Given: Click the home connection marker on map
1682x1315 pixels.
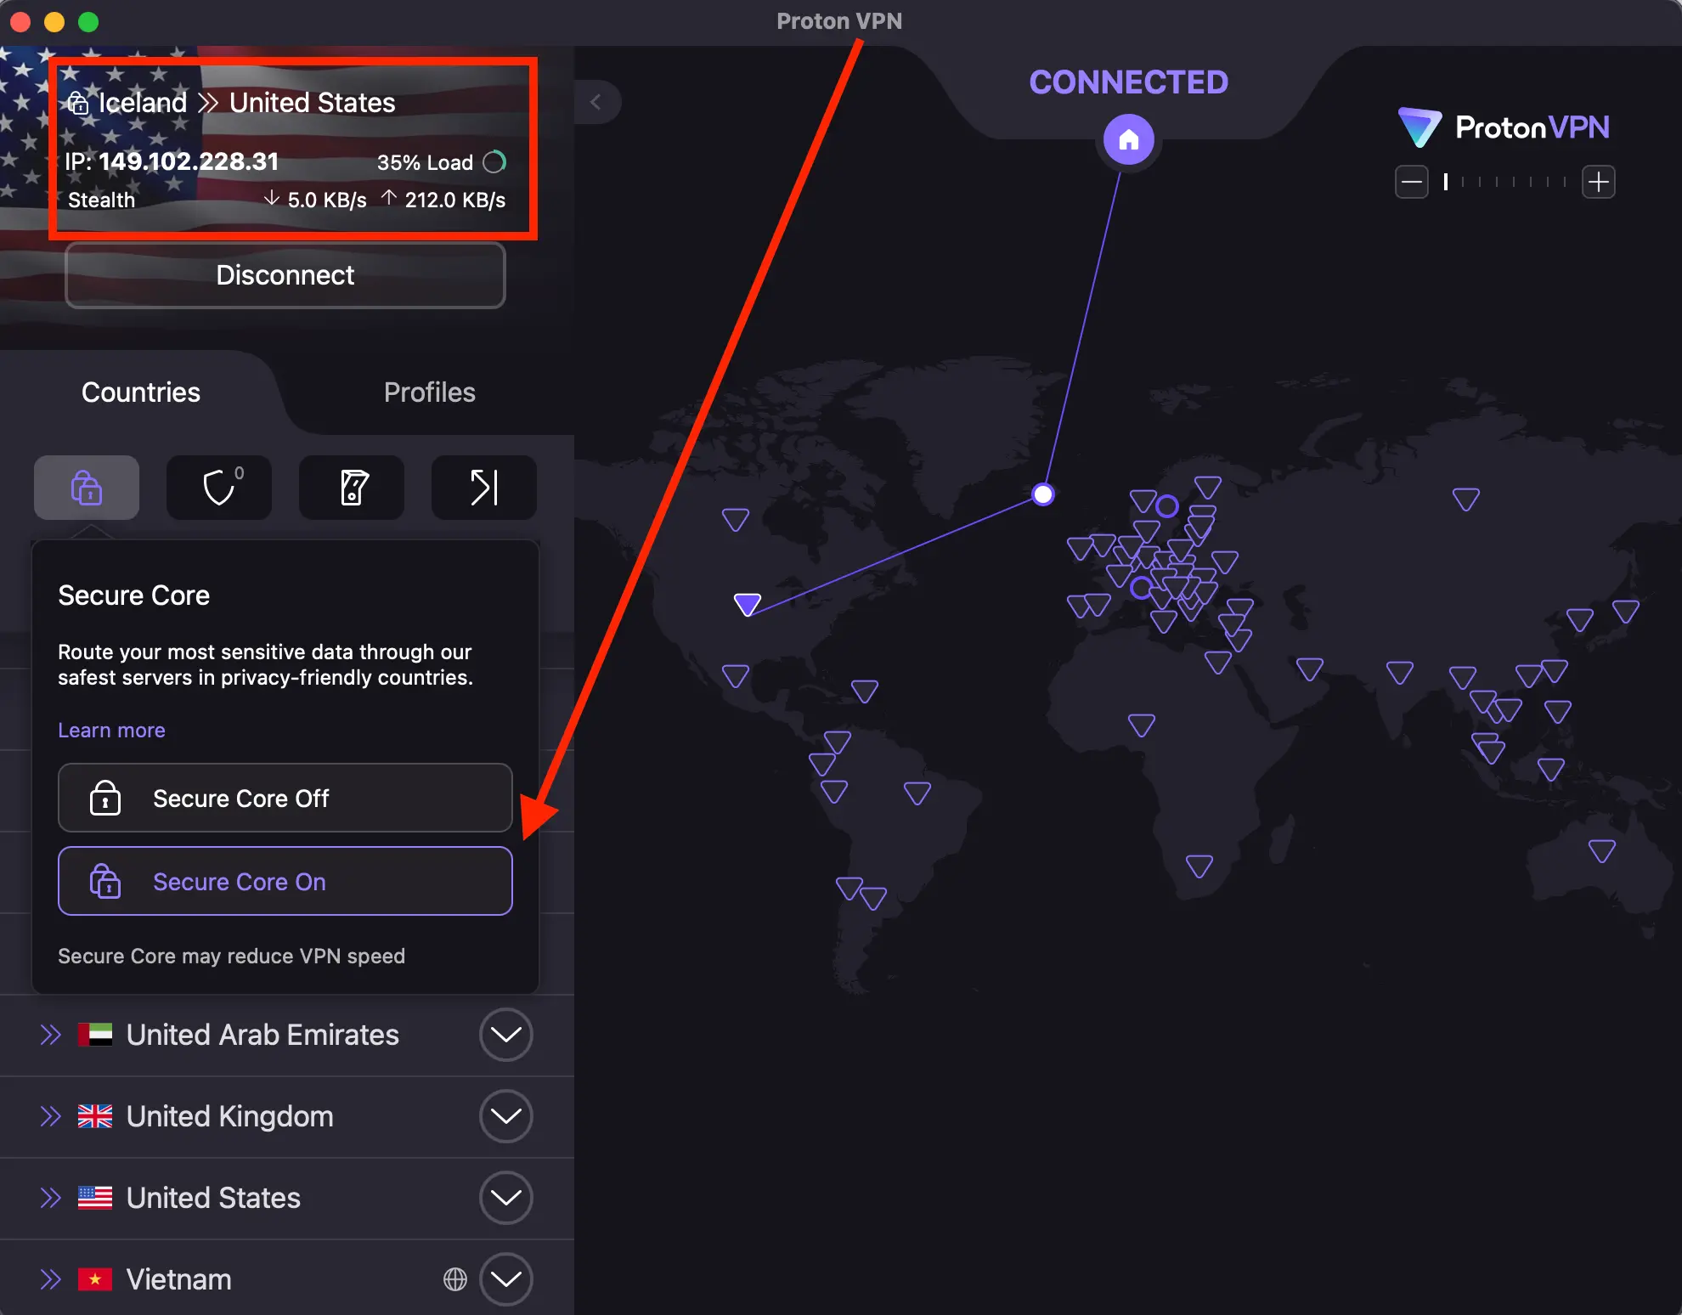Looking at the screenshot, I should click(x=1128, y=139).
